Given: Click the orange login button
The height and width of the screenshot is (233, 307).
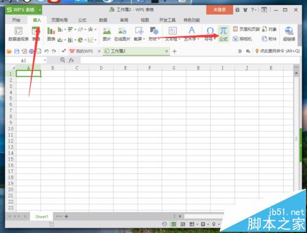Looking at the screenshot, I should 220,10.
